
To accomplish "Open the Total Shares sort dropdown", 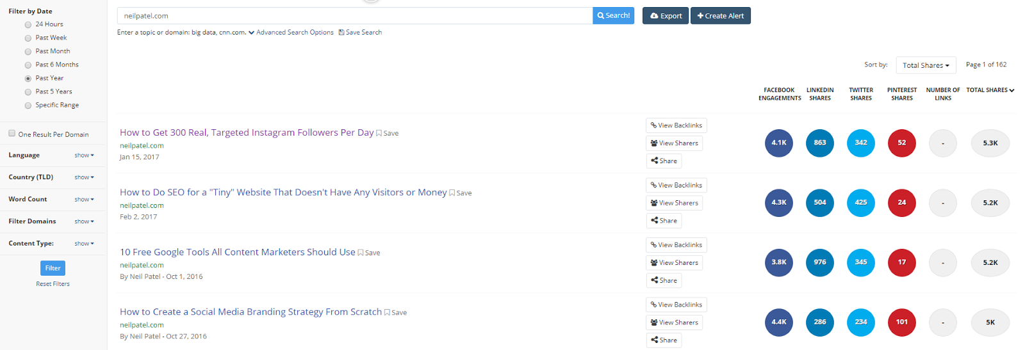I will (926, 65).
